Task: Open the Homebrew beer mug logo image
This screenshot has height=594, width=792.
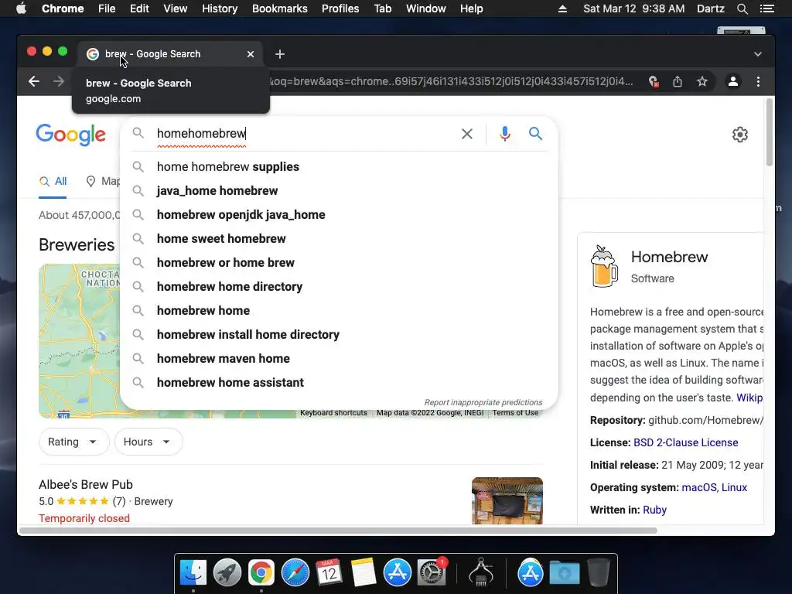Action: tap(604, 266)
